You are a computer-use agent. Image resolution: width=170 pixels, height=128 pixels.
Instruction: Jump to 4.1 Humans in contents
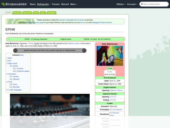pos(16,76)
